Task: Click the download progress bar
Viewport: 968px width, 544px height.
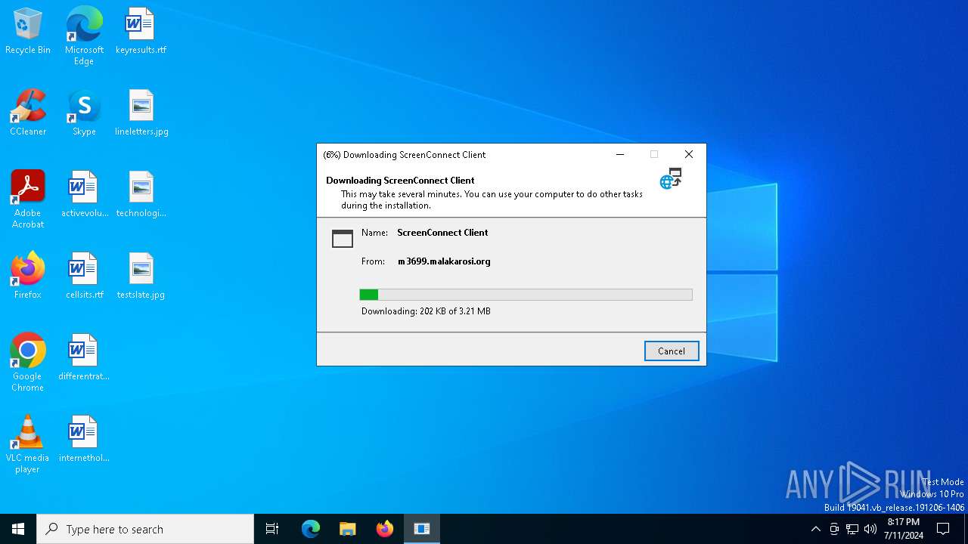Action: click(526, 295)
